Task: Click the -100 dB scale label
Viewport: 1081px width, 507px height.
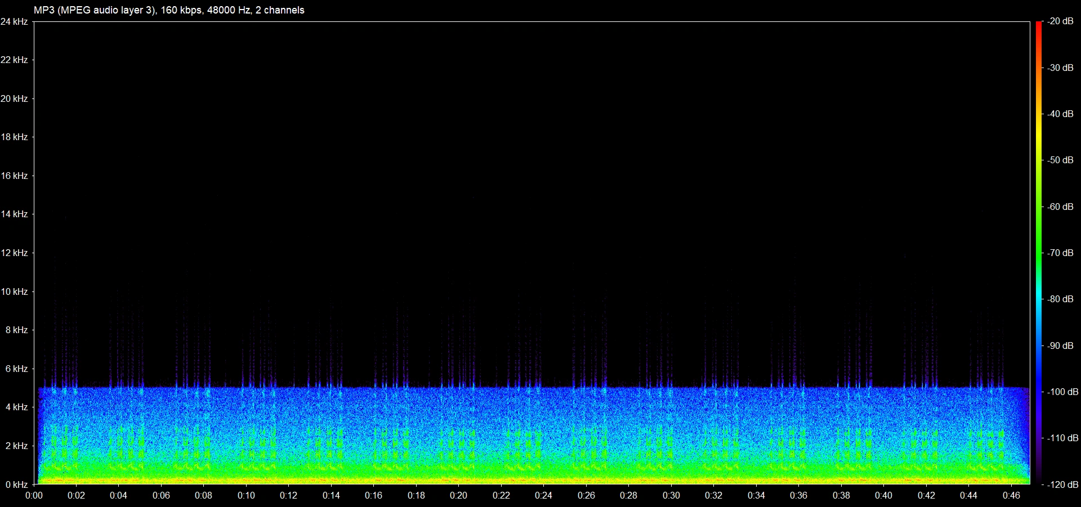Action: (1062, 392)
